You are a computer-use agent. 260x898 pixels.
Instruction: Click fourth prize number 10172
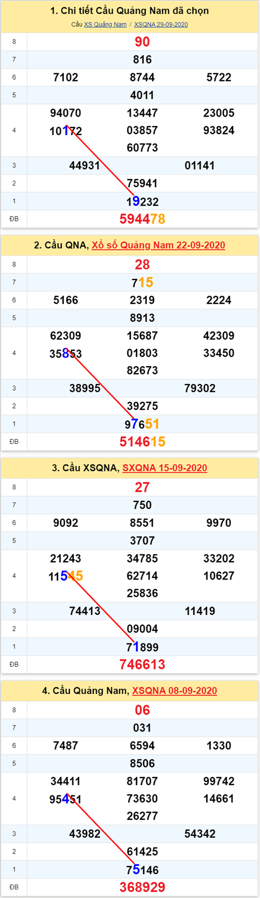pyautogui.click(x=66, y=131)
